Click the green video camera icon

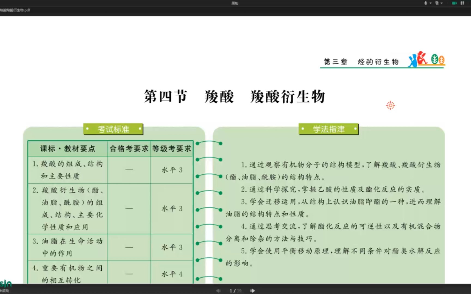click(454, 3)
